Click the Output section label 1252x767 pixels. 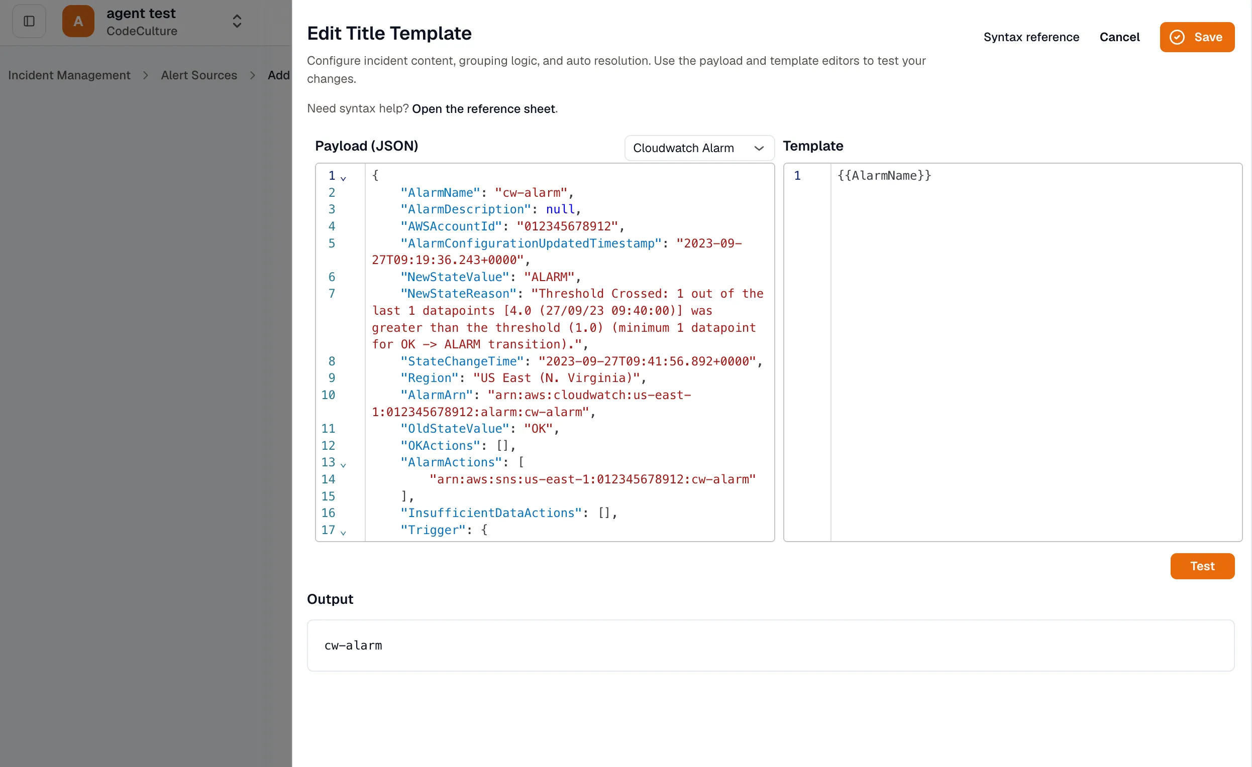point(330,599)
